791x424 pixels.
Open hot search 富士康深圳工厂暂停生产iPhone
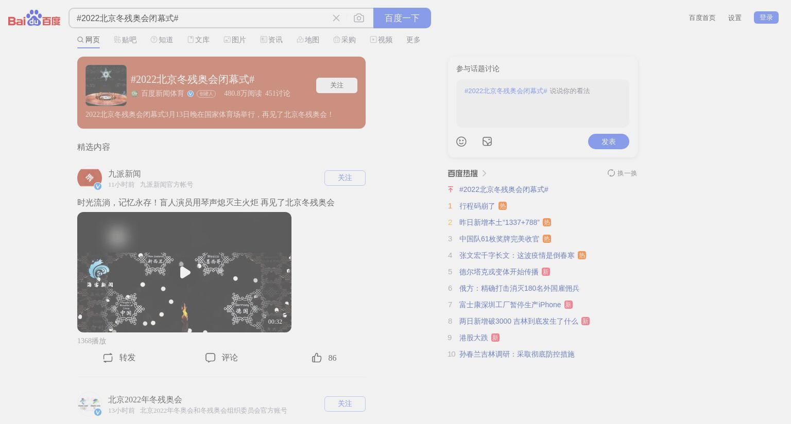[510, 305]
